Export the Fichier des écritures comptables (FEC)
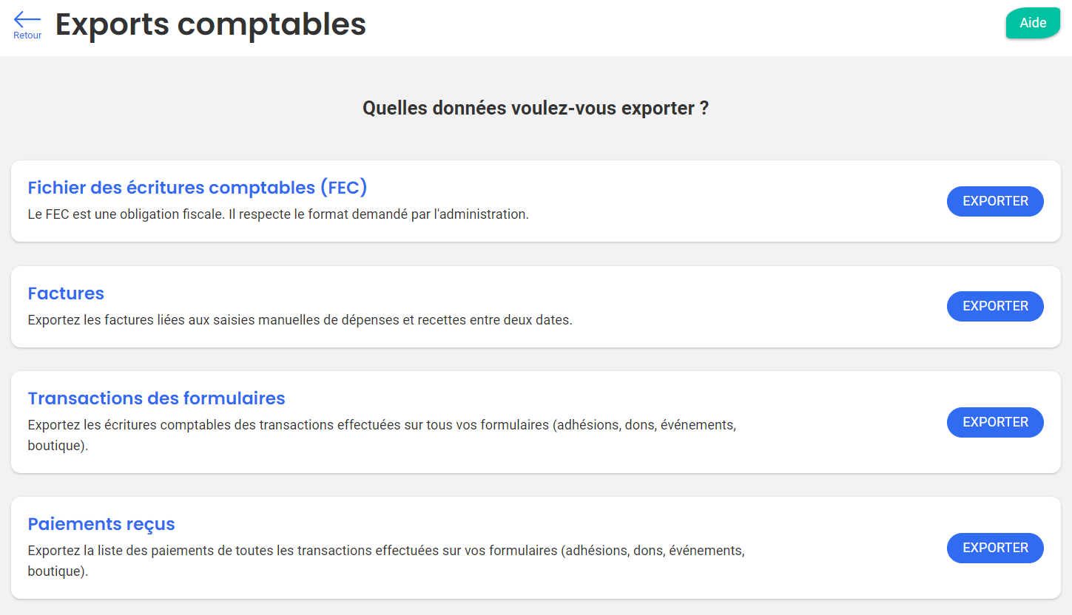1072x615 pixels. point(994,201)
